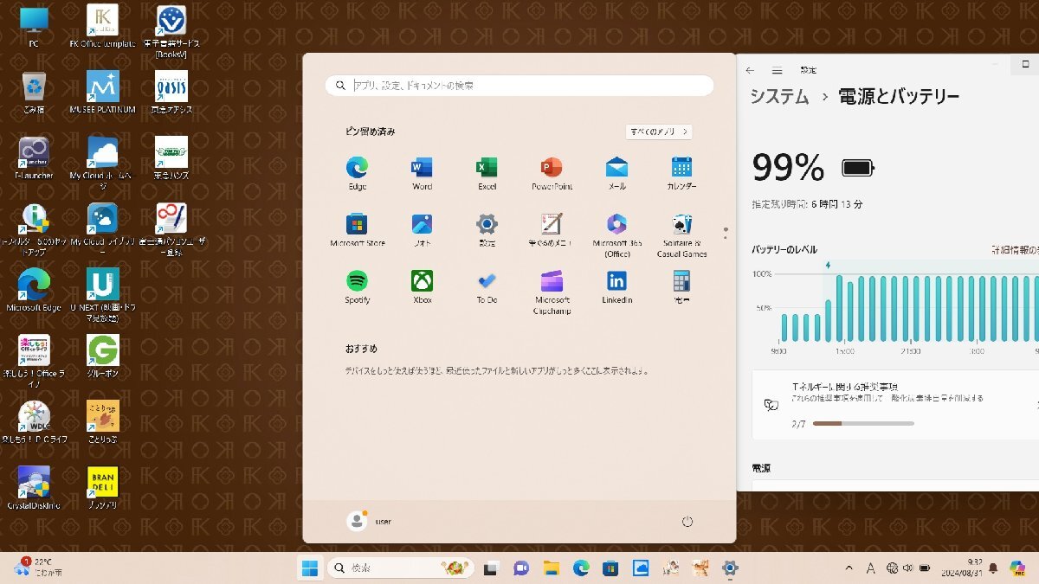1039x584 pixels.
Task: Select the MUSEE PLATINUM desktop shortcut
Action: pos(103,93)
